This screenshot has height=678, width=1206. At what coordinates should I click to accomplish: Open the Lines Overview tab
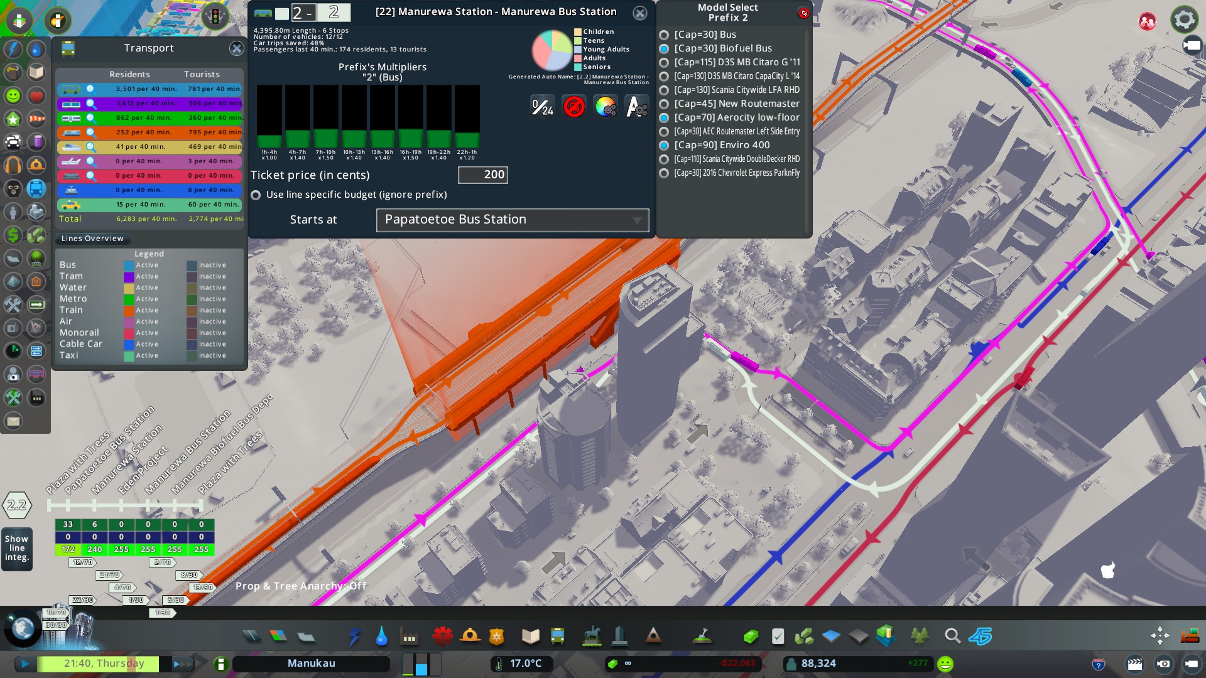(x=92, y=239)
